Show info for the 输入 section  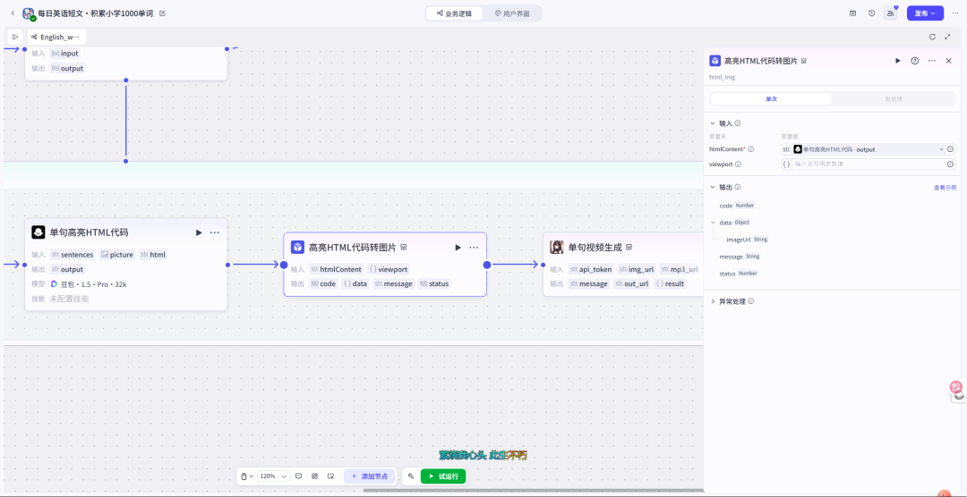[738, 123]
